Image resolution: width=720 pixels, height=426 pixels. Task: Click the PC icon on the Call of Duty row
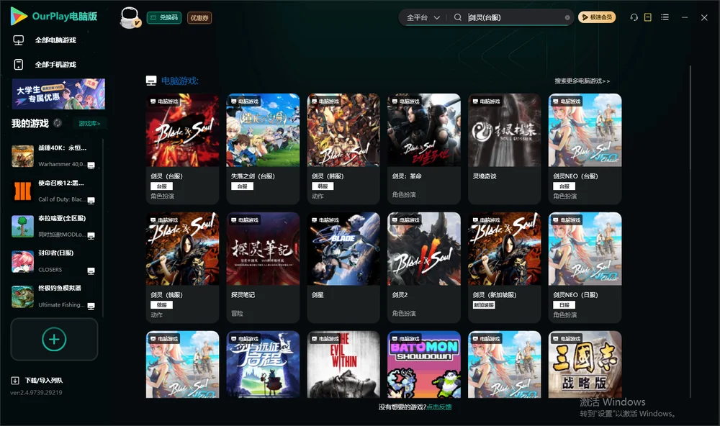click(x=91, y=201)
